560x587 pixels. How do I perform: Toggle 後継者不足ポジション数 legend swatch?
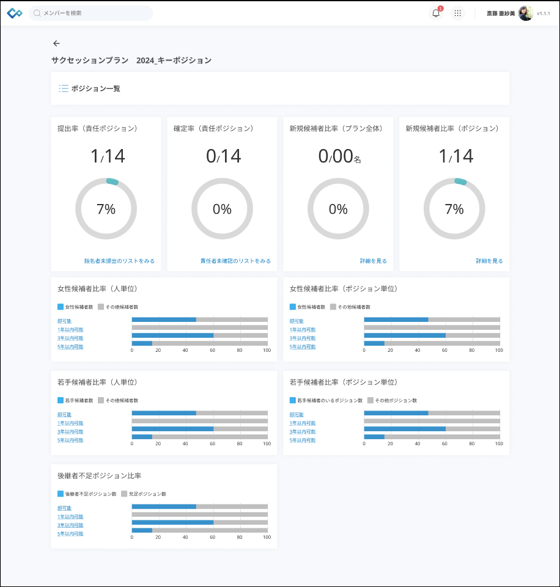(61, 494)
